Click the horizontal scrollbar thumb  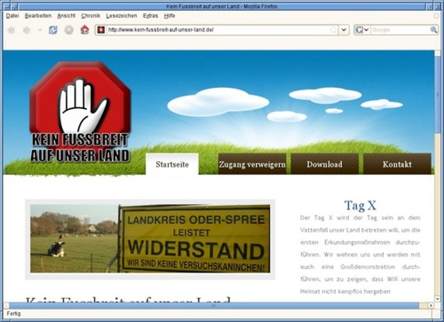pos(214,305)
